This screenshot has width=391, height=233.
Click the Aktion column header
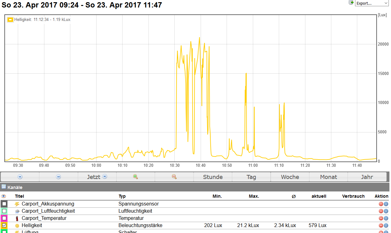[382, 196]
